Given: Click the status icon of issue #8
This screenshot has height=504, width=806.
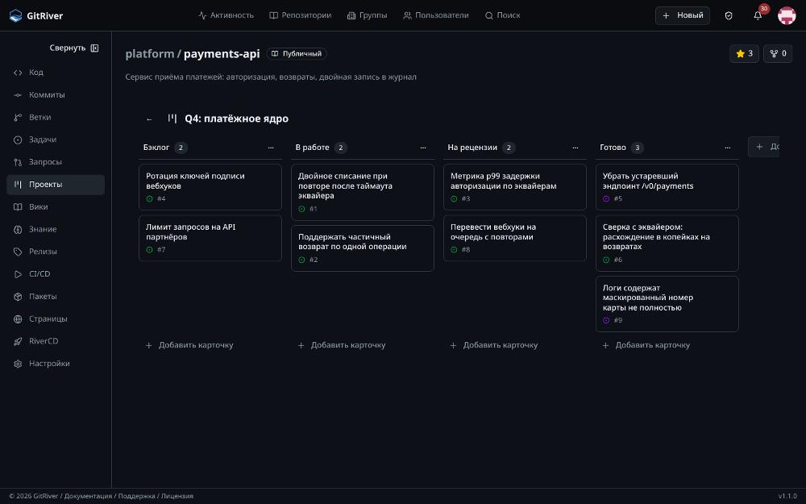Looking at the screenshot, I should (x=454, y=249).
